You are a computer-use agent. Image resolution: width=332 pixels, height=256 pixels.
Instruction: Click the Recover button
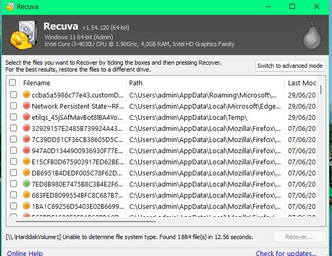tap(299, 237)
